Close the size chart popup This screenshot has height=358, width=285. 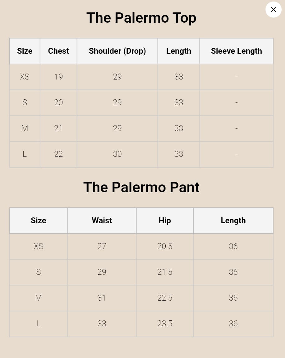(274, 10)
